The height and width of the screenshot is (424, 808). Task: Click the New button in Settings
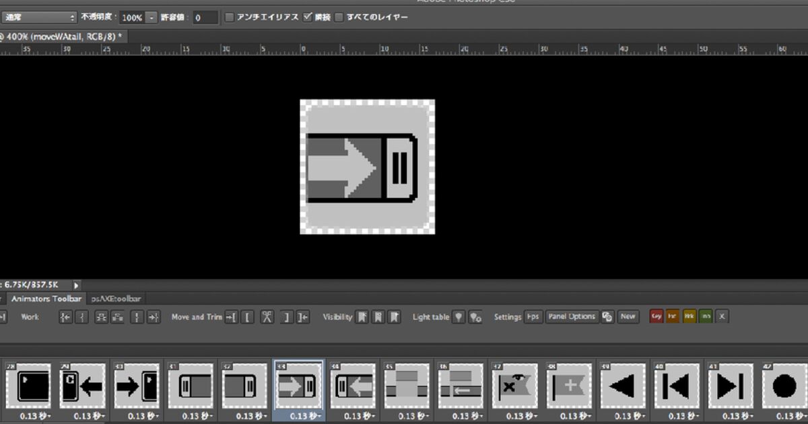(x=628, y=316)
